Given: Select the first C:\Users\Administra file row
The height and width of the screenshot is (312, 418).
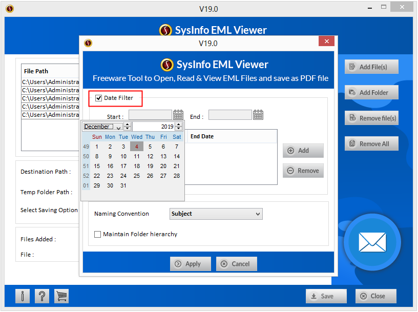Looking at the screenshot, I should 50,82.
